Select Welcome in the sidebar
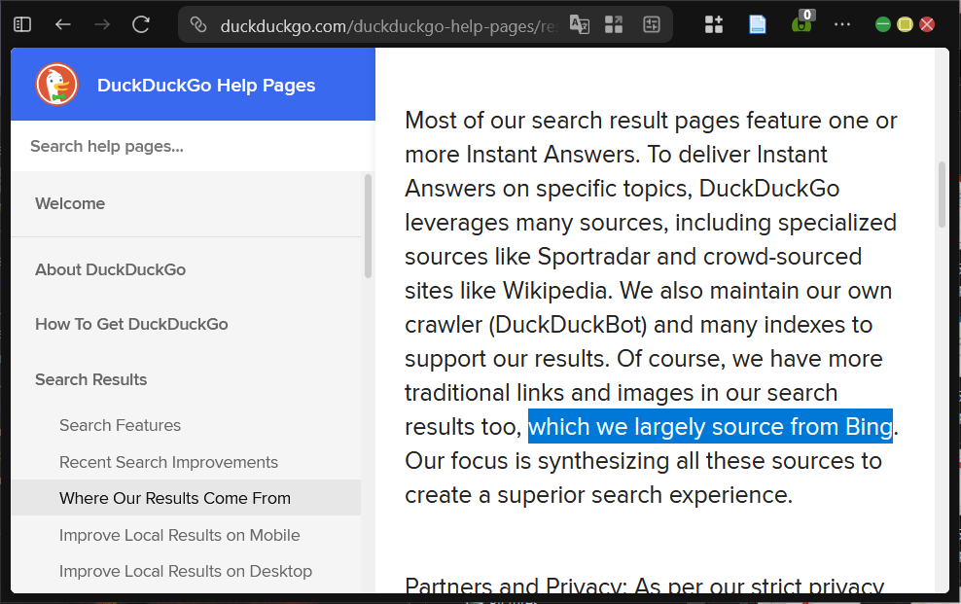This screenshot has width=961, height=604. pyautogui.click(x=70, y=203)
